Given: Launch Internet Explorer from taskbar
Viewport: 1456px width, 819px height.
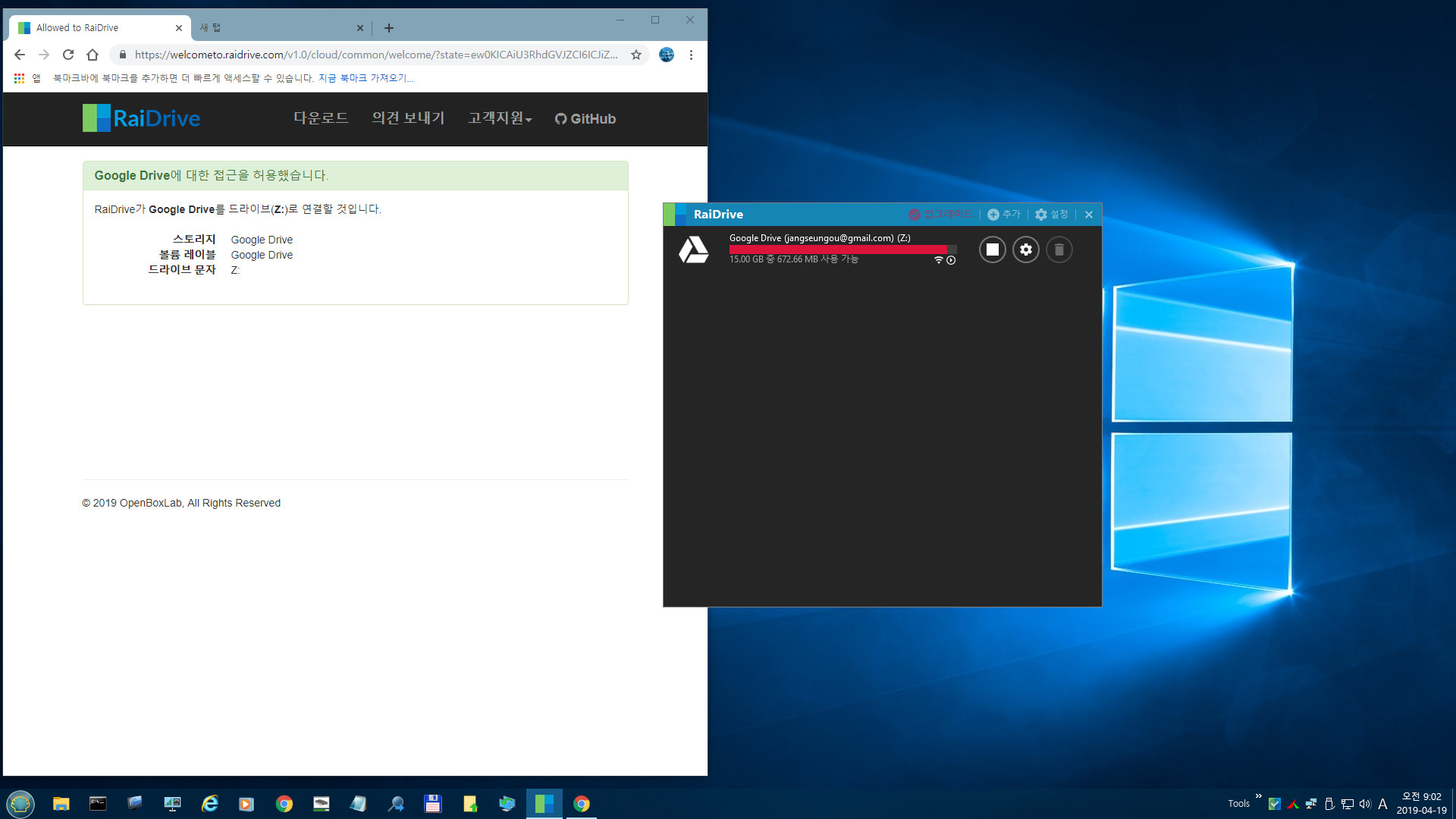Looking at the screenshot, I should [210, 804].
